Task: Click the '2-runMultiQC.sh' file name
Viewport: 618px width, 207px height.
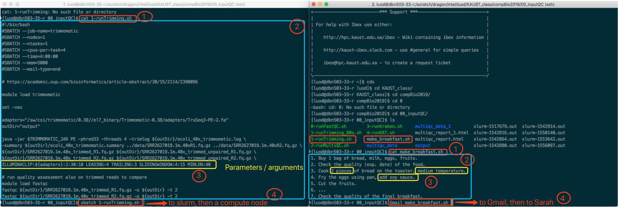Action: coord(330,145)
